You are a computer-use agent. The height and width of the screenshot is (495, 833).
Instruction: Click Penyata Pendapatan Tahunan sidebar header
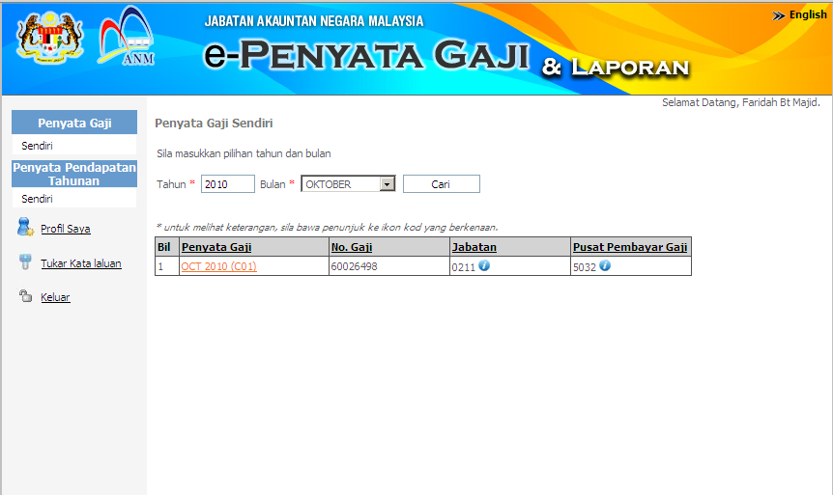pyautogui.click(x=74, y=174)
